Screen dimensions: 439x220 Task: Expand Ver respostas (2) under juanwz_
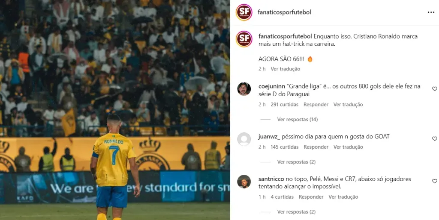pos(296,162)
